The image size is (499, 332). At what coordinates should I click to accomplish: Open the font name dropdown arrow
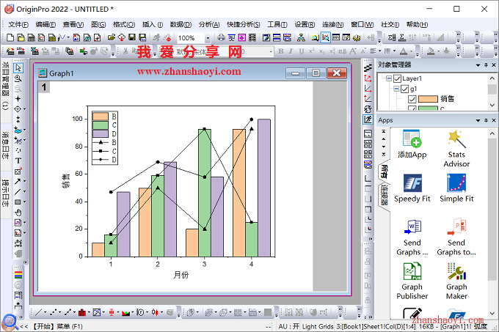(x=271, y=51)
